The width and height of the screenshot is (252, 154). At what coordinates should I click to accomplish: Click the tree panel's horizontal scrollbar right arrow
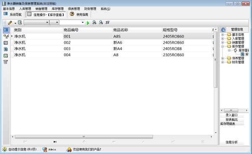[x=247, y=110]
